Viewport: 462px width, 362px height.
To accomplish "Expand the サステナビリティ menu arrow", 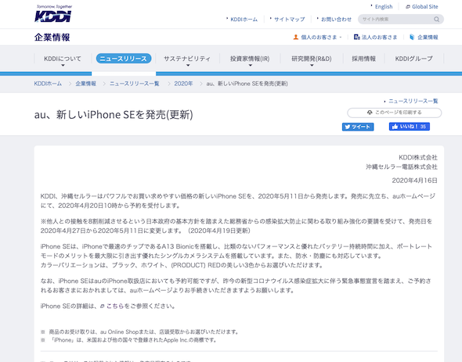I will (188, 66).
